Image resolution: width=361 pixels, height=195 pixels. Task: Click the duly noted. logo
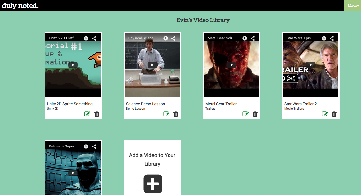pyautogui.click(x=20, y=6)
